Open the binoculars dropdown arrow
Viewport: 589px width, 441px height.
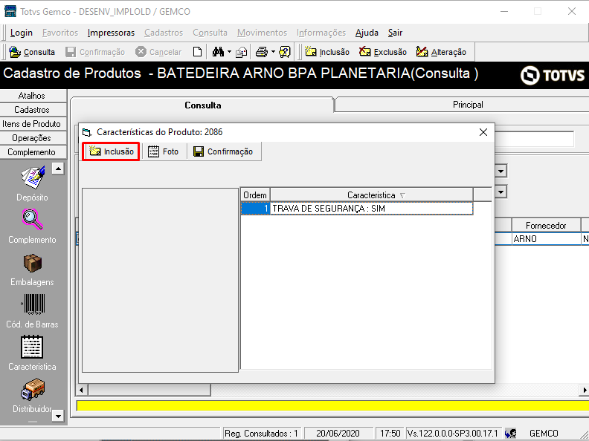[229, 52]
